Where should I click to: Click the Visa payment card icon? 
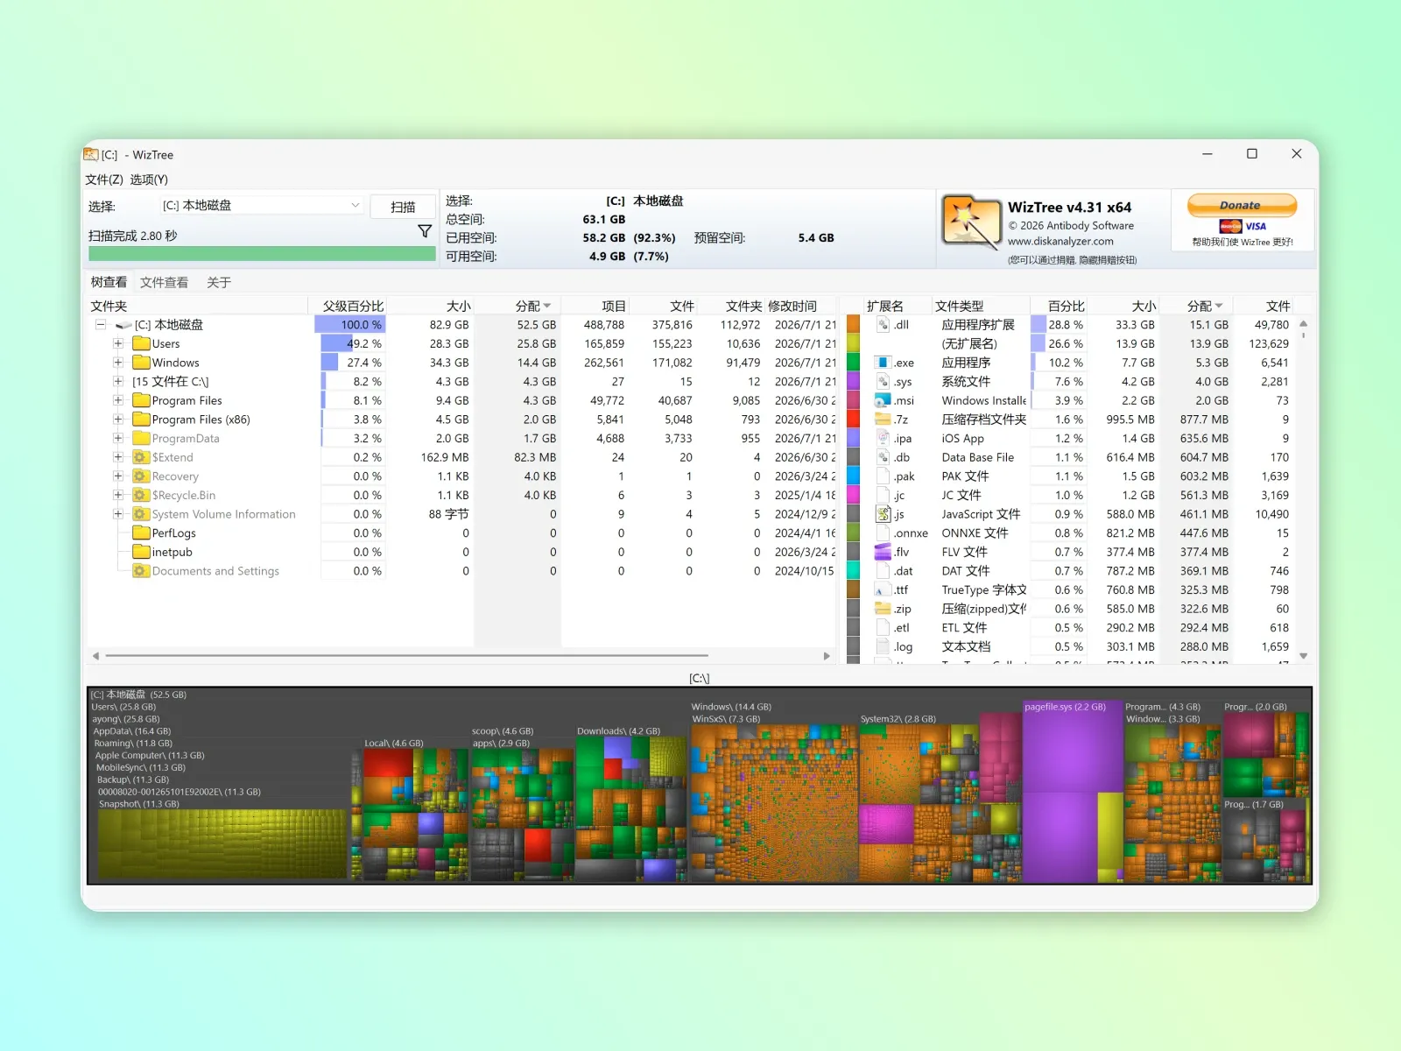click(1256, 226)
